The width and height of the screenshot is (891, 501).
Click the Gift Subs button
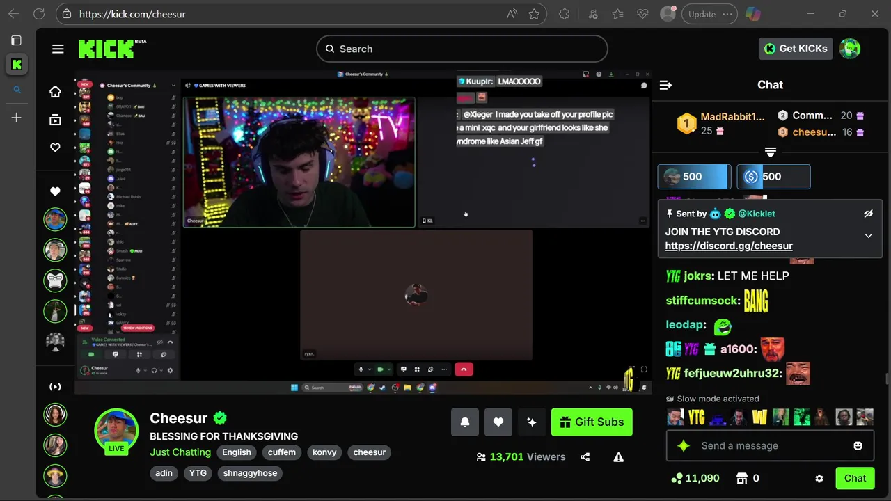tap(592, 422)
